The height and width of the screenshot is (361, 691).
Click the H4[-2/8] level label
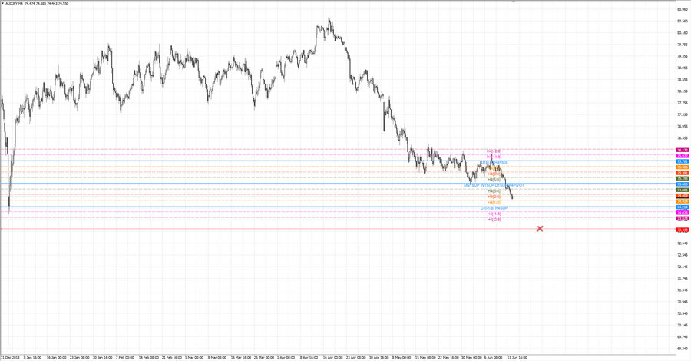(x=494, y=220)
